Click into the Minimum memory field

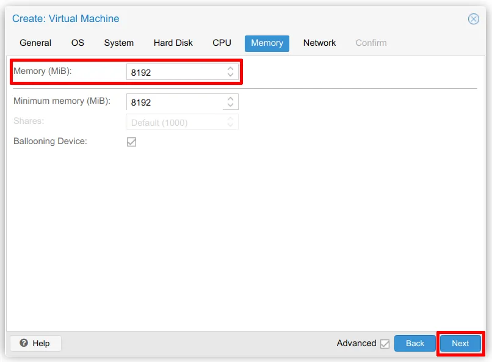175,103
